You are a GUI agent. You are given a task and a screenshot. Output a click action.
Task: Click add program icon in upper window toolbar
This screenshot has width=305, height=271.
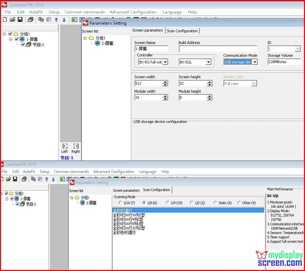click(31, 19)
